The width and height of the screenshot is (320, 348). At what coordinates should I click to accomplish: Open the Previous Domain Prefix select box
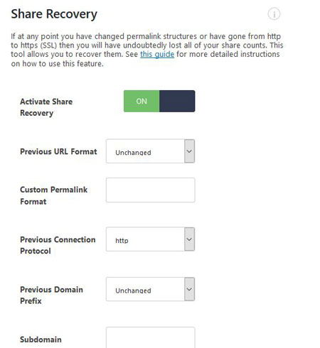coord(151,289)
